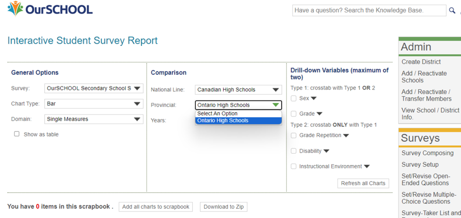Open the Survey Setup link
The height and width of the screenshot is (218, 461).
pos(420,165)
